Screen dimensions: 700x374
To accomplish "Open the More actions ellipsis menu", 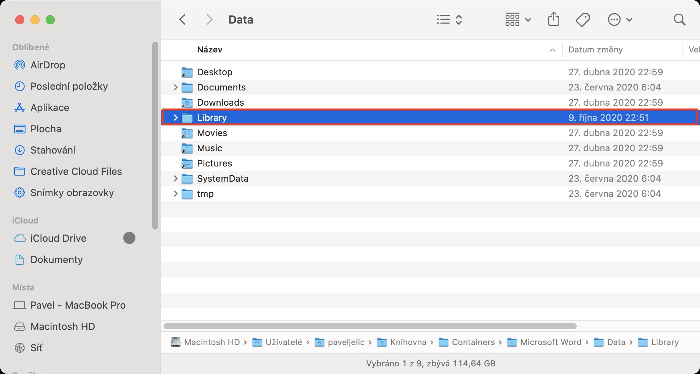I will tap(620, 19).
